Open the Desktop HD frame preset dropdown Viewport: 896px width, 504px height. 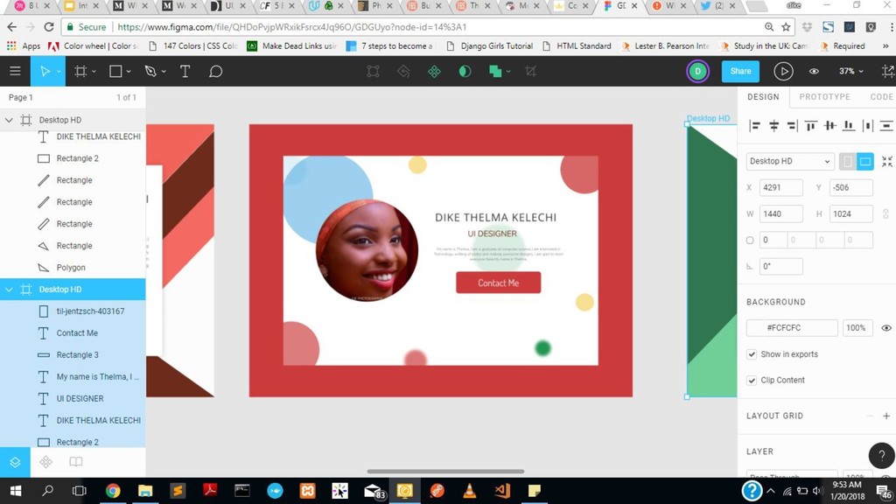(x=790, y=162)
